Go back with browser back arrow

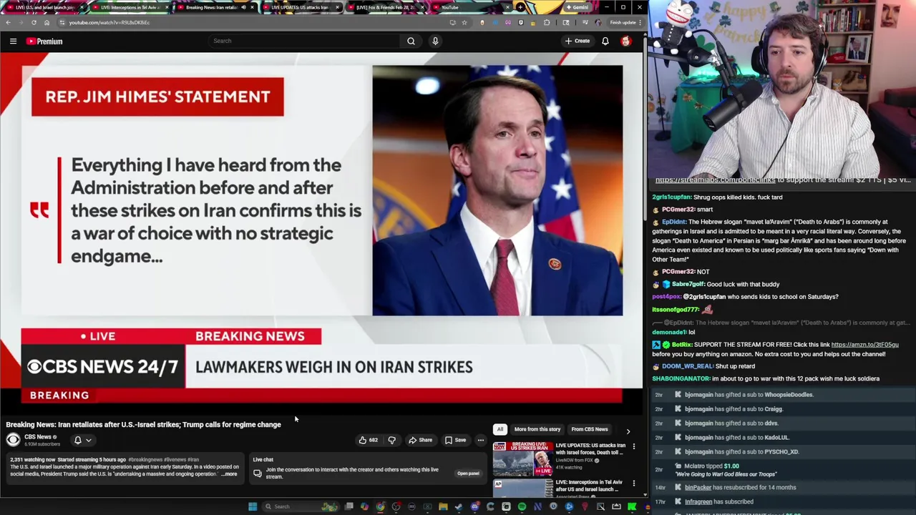coord(8,22)
